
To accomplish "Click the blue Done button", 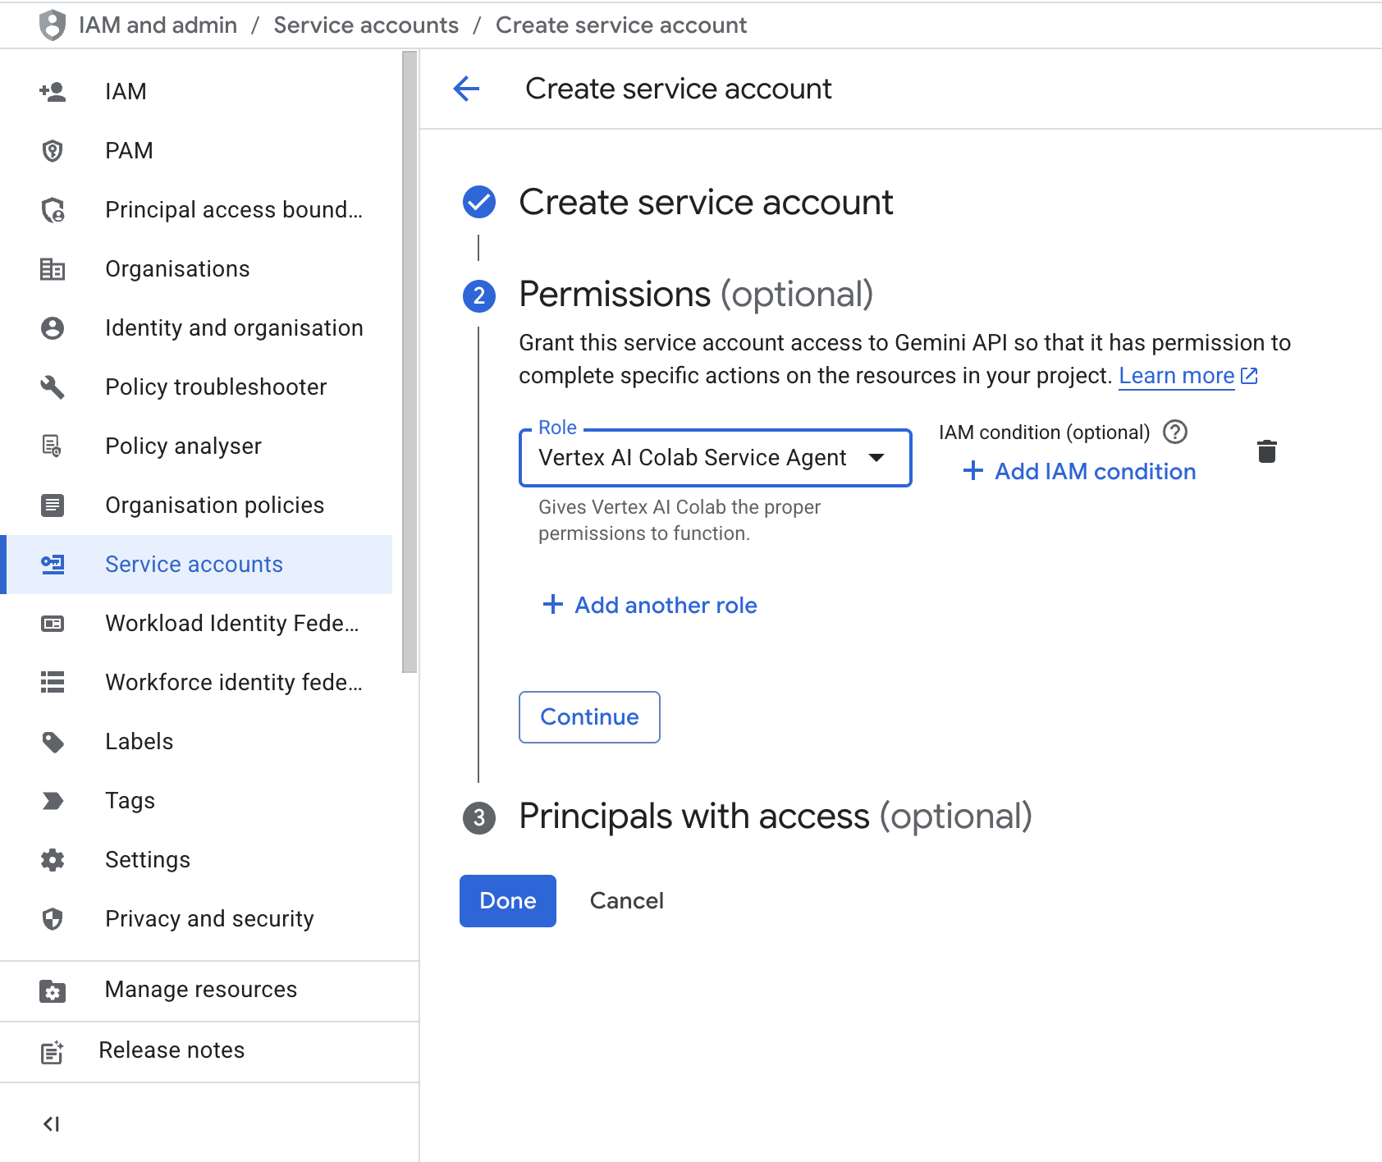I will point(508,901).
